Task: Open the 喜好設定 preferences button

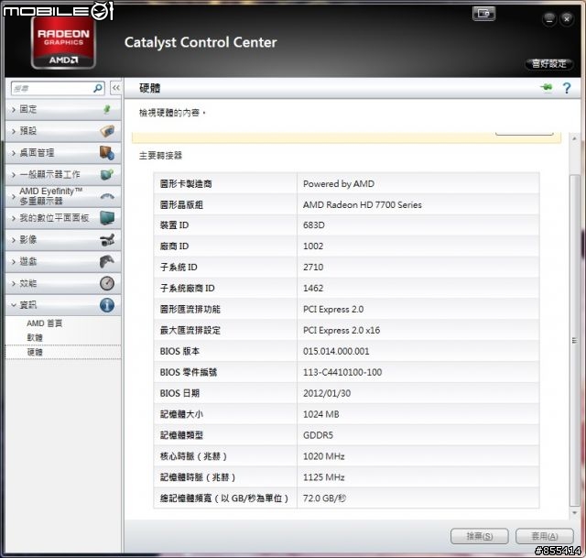Action: point(549,63)
